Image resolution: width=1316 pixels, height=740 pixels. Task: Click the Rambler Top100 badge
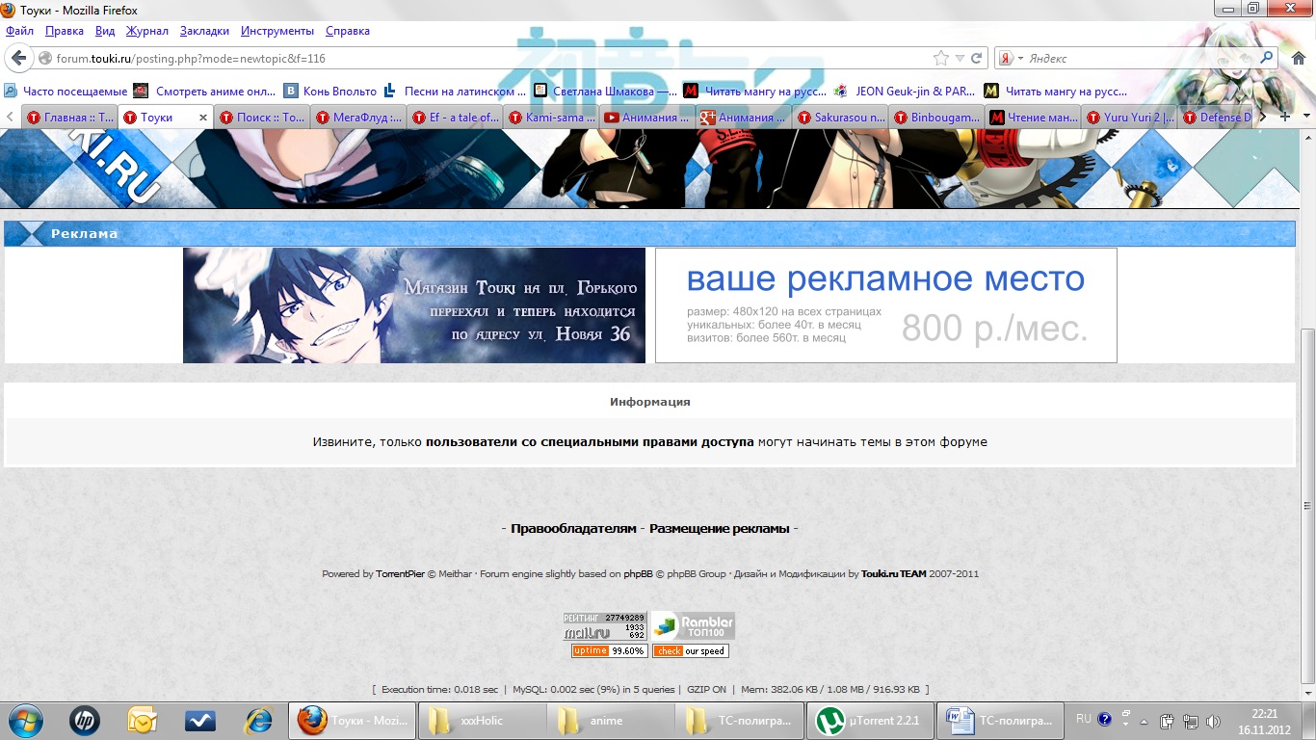(x=693, y=626)
